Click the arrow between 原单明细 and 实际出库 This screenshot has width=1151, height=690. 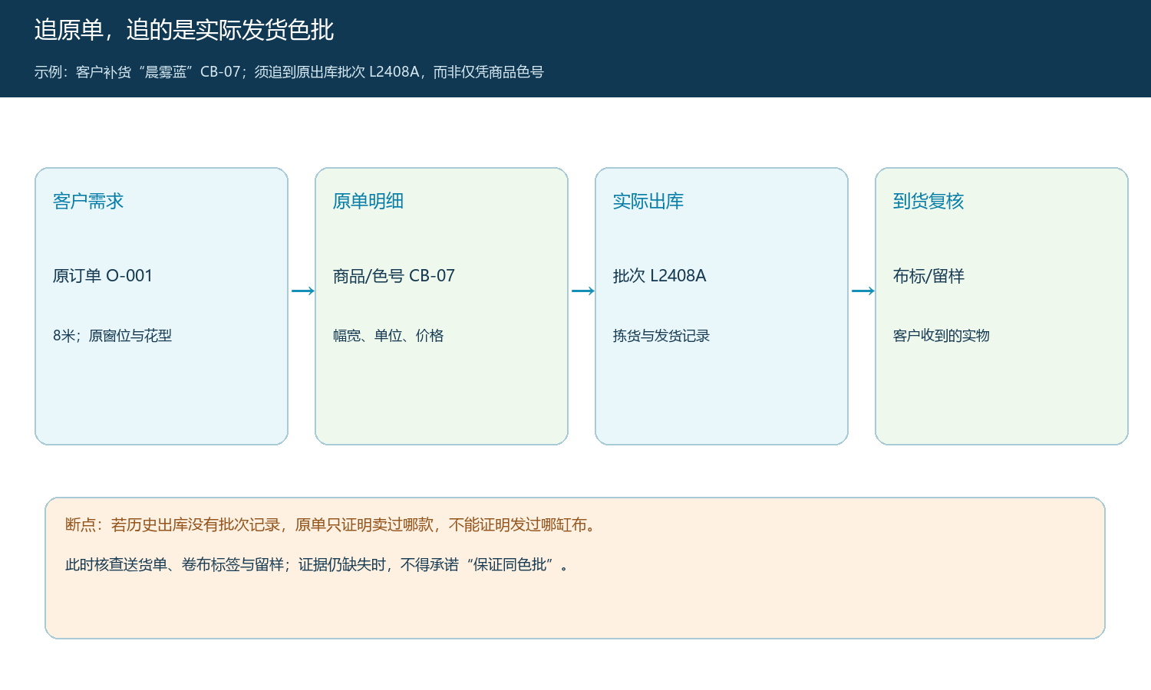coord(583,291)
